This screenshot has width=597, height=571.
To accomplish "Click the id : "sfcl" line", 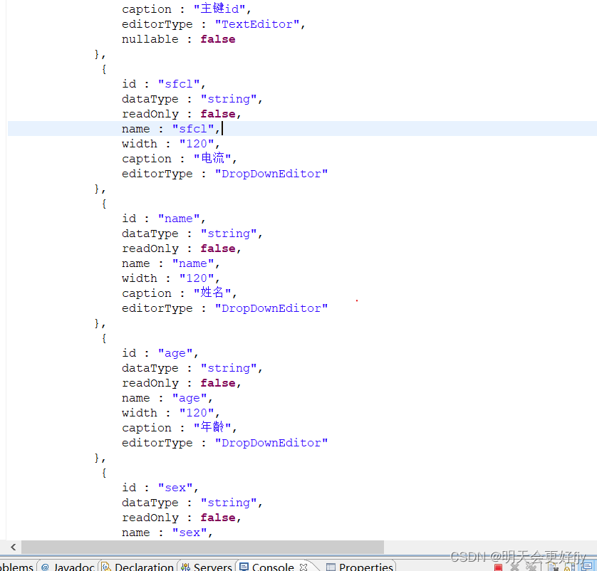I will 163,84.
